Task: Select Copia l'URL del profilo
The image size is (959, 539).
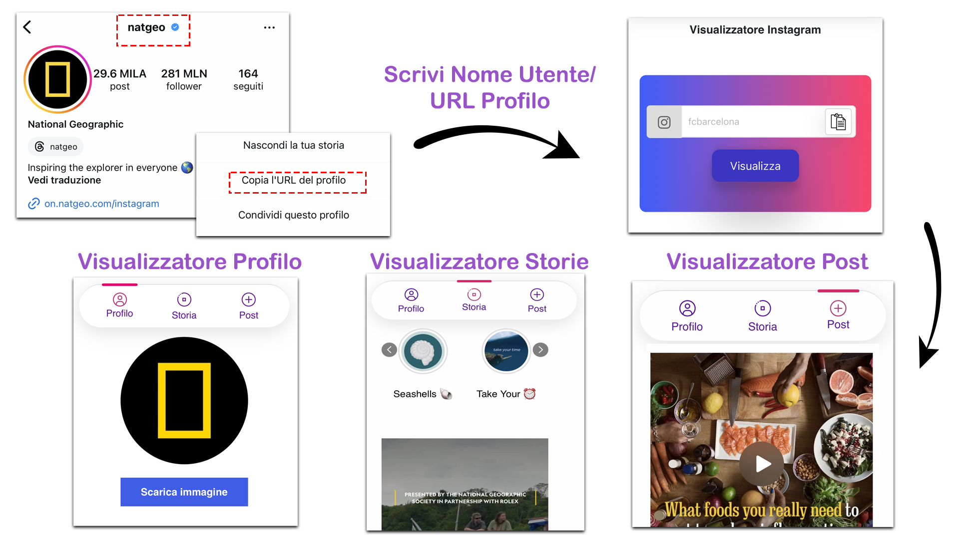Action: (293, 180)
